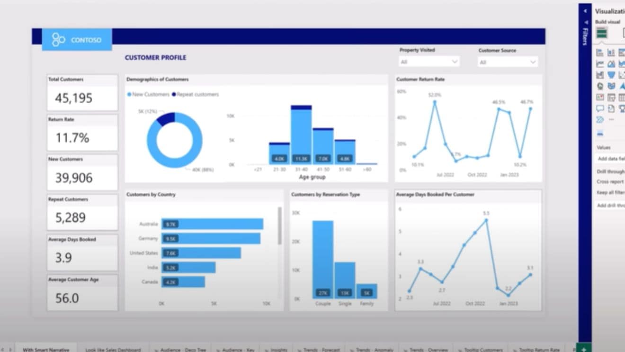Click the filled map visual icon
Image resolution: width=625 pixels, height=352 pixels.
pyautogui.click(x=611, y=86)
